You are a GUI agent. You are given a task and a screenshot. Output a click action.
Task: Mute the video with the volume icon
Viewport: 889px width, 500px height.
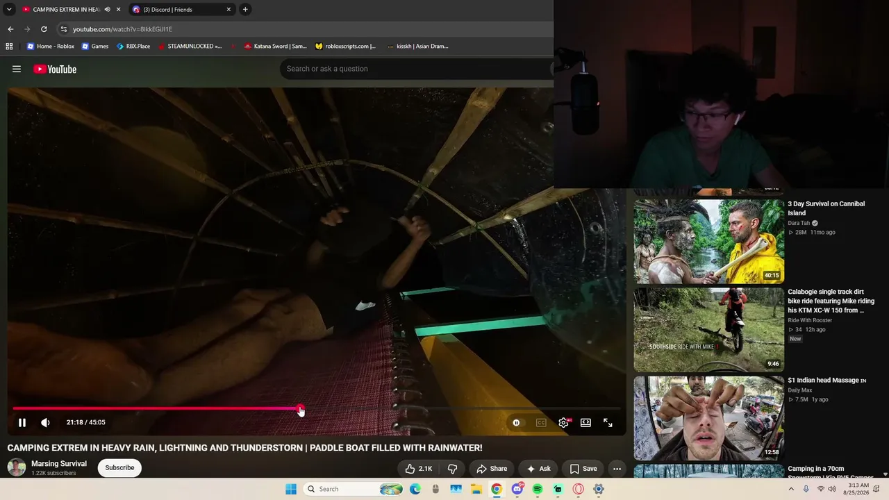pyautogui.click(x=45, y=422)
